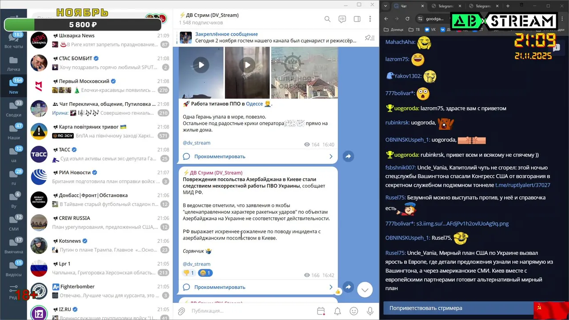The image size is (569, 320).
Task: Open the Fighterbomber channel
Action: 100,291
